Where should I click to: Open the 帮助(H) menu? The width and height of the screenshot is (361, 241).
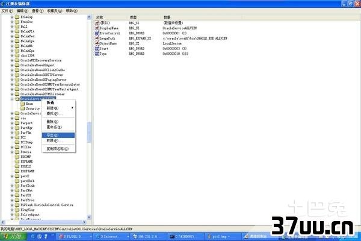coord(72,11)
